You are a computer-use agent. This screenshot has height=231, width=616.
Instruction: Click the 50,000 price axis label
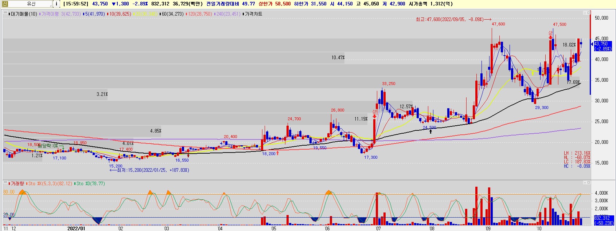(x=601, y=18)
